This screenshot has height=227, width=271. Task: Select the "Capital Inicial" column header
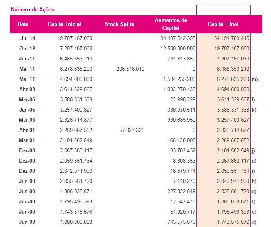pyautogui.click(x=64, y=24)
